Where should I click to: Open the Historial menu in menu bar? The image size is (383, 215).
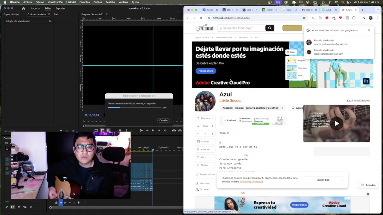[71, 2]
